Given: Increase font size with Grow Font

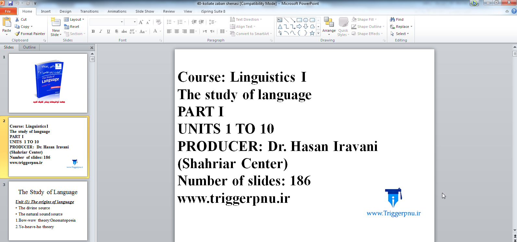Looking at the screenshot, I should (x=141, y=22).
